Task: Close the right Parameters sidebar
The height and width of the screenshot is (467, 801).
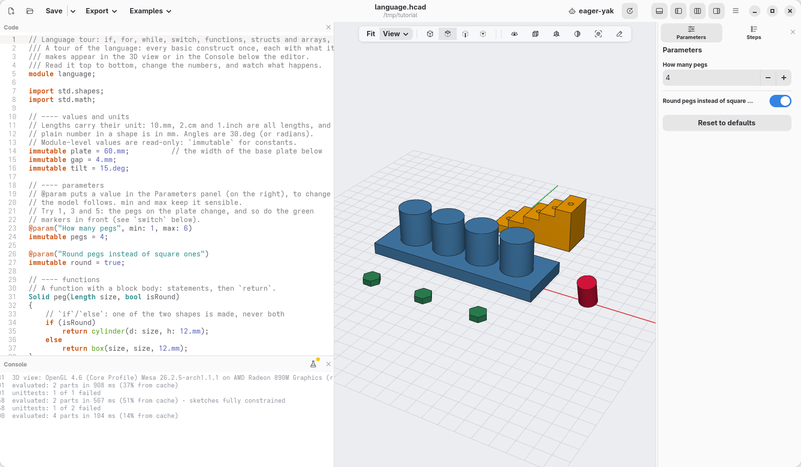Action: [x=793, y=32]
